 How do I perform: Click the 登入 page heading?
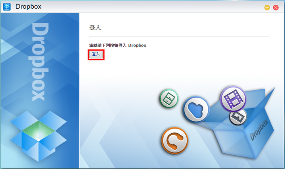95,28
